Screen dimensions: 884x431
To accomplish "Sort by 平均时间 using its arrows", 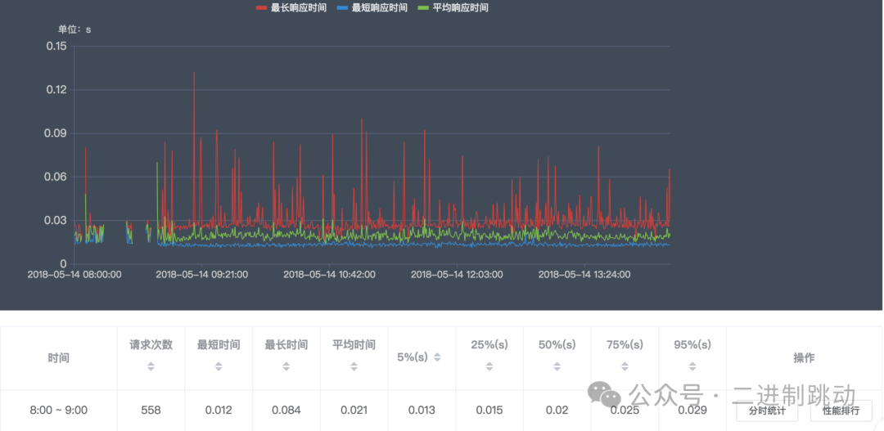I will click(x=354, y=367).
